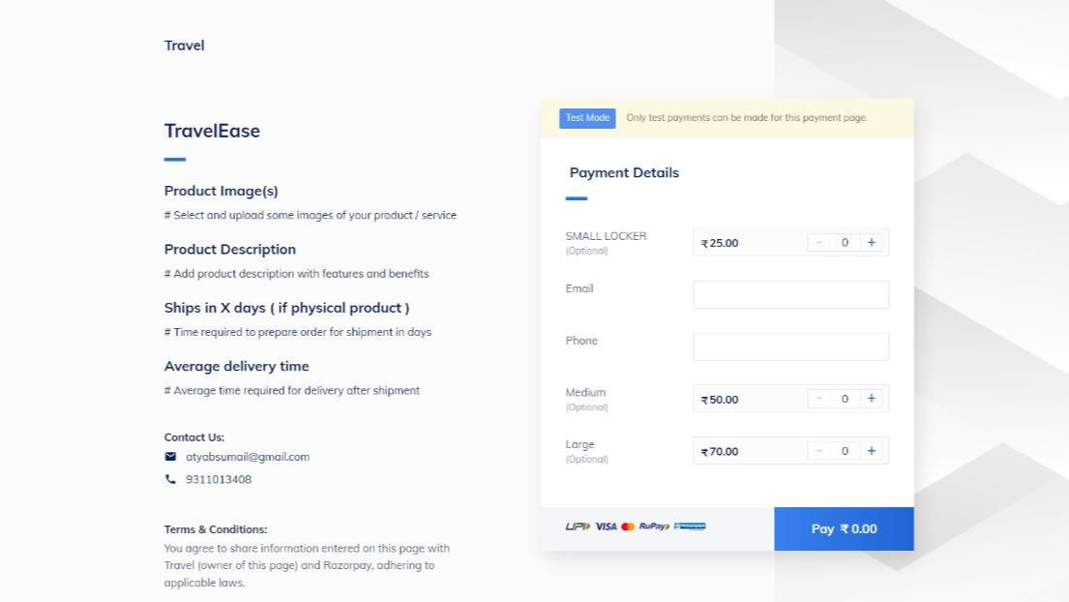Screen dimensions: 1069x602
Task: Decrease Large locker quantity with minus icon
Action: [818, 451]
